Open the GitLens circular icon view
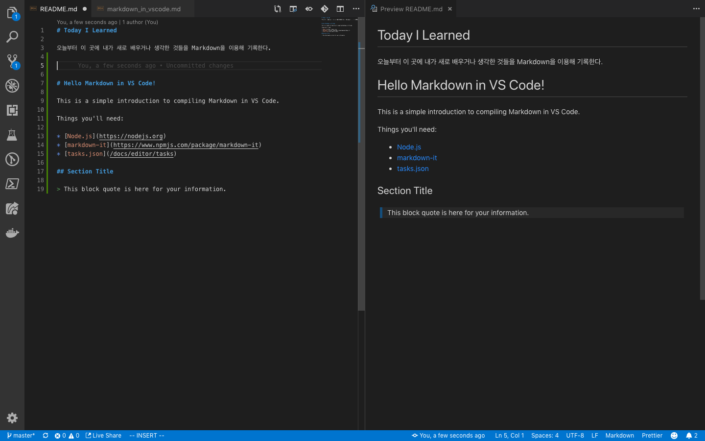 tap(12, 159)
